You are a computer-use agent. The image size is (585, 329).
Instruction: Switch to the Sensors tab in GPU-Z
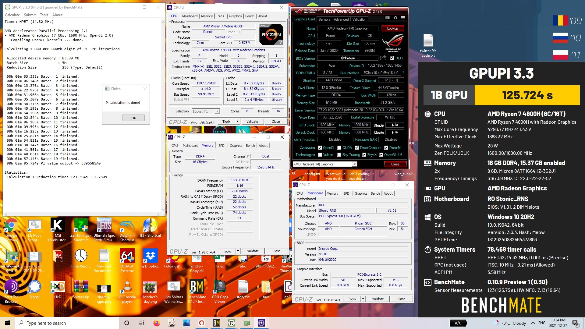click(324, 19)
